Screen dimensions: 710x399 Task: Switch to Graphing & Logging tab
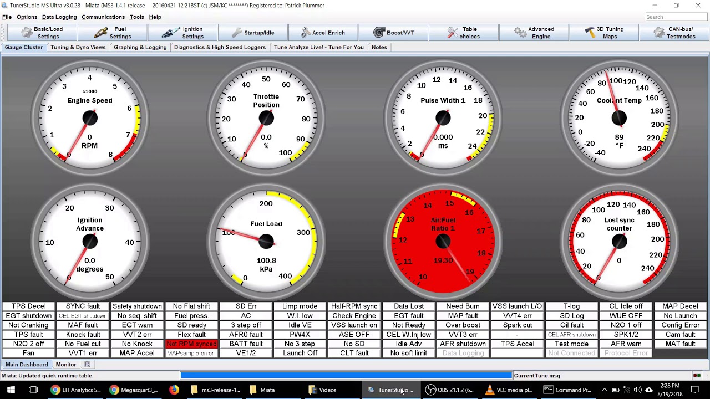(x=140, y=47)
